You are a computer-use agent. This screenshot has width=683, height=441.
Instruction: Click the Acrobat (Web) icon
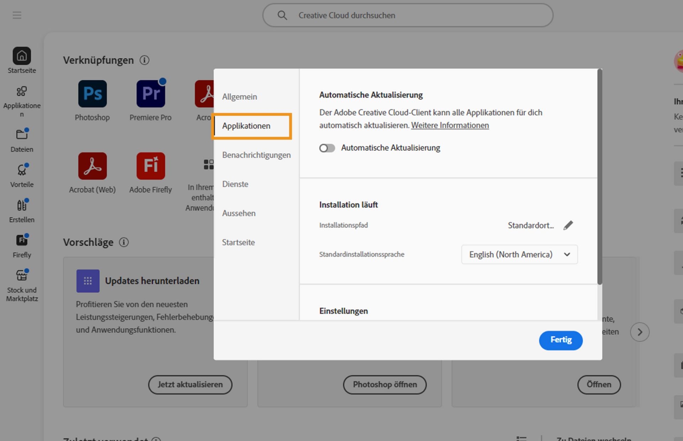pyautogui.click(x=92, y=166)
